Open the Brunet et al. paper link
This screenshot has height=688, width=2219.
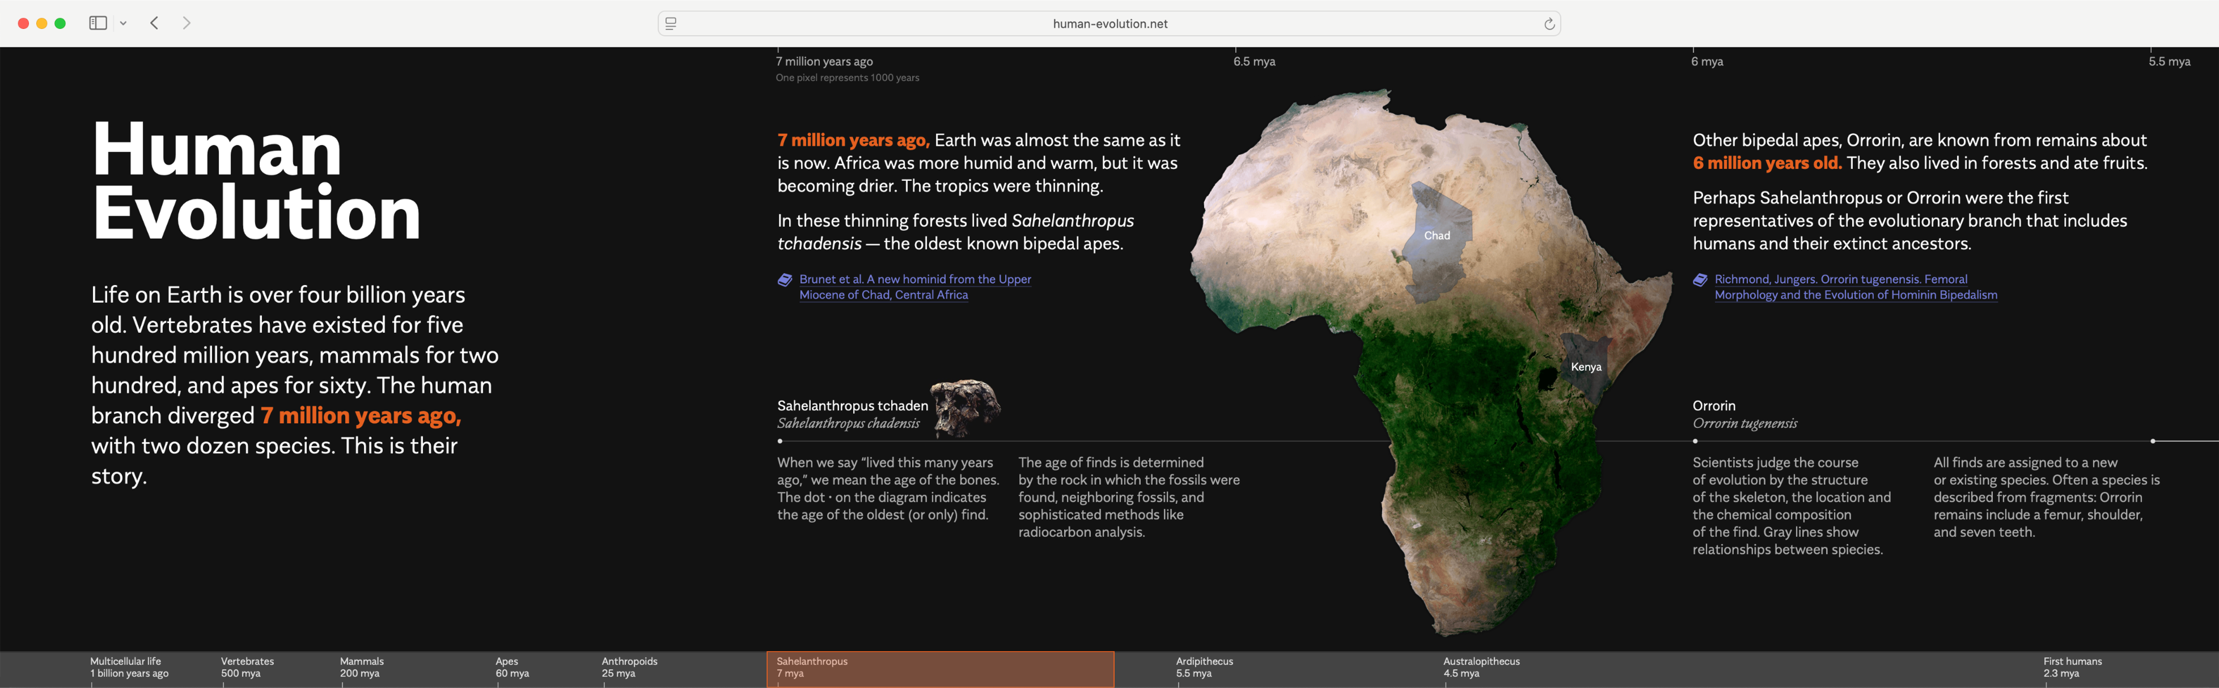(915, 287)
